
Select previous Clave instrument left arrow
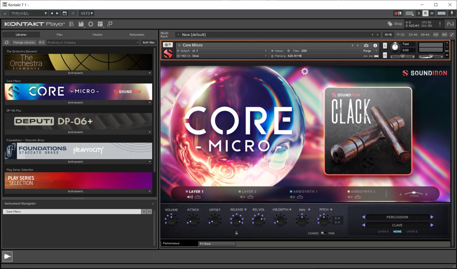tap(363, 225)
